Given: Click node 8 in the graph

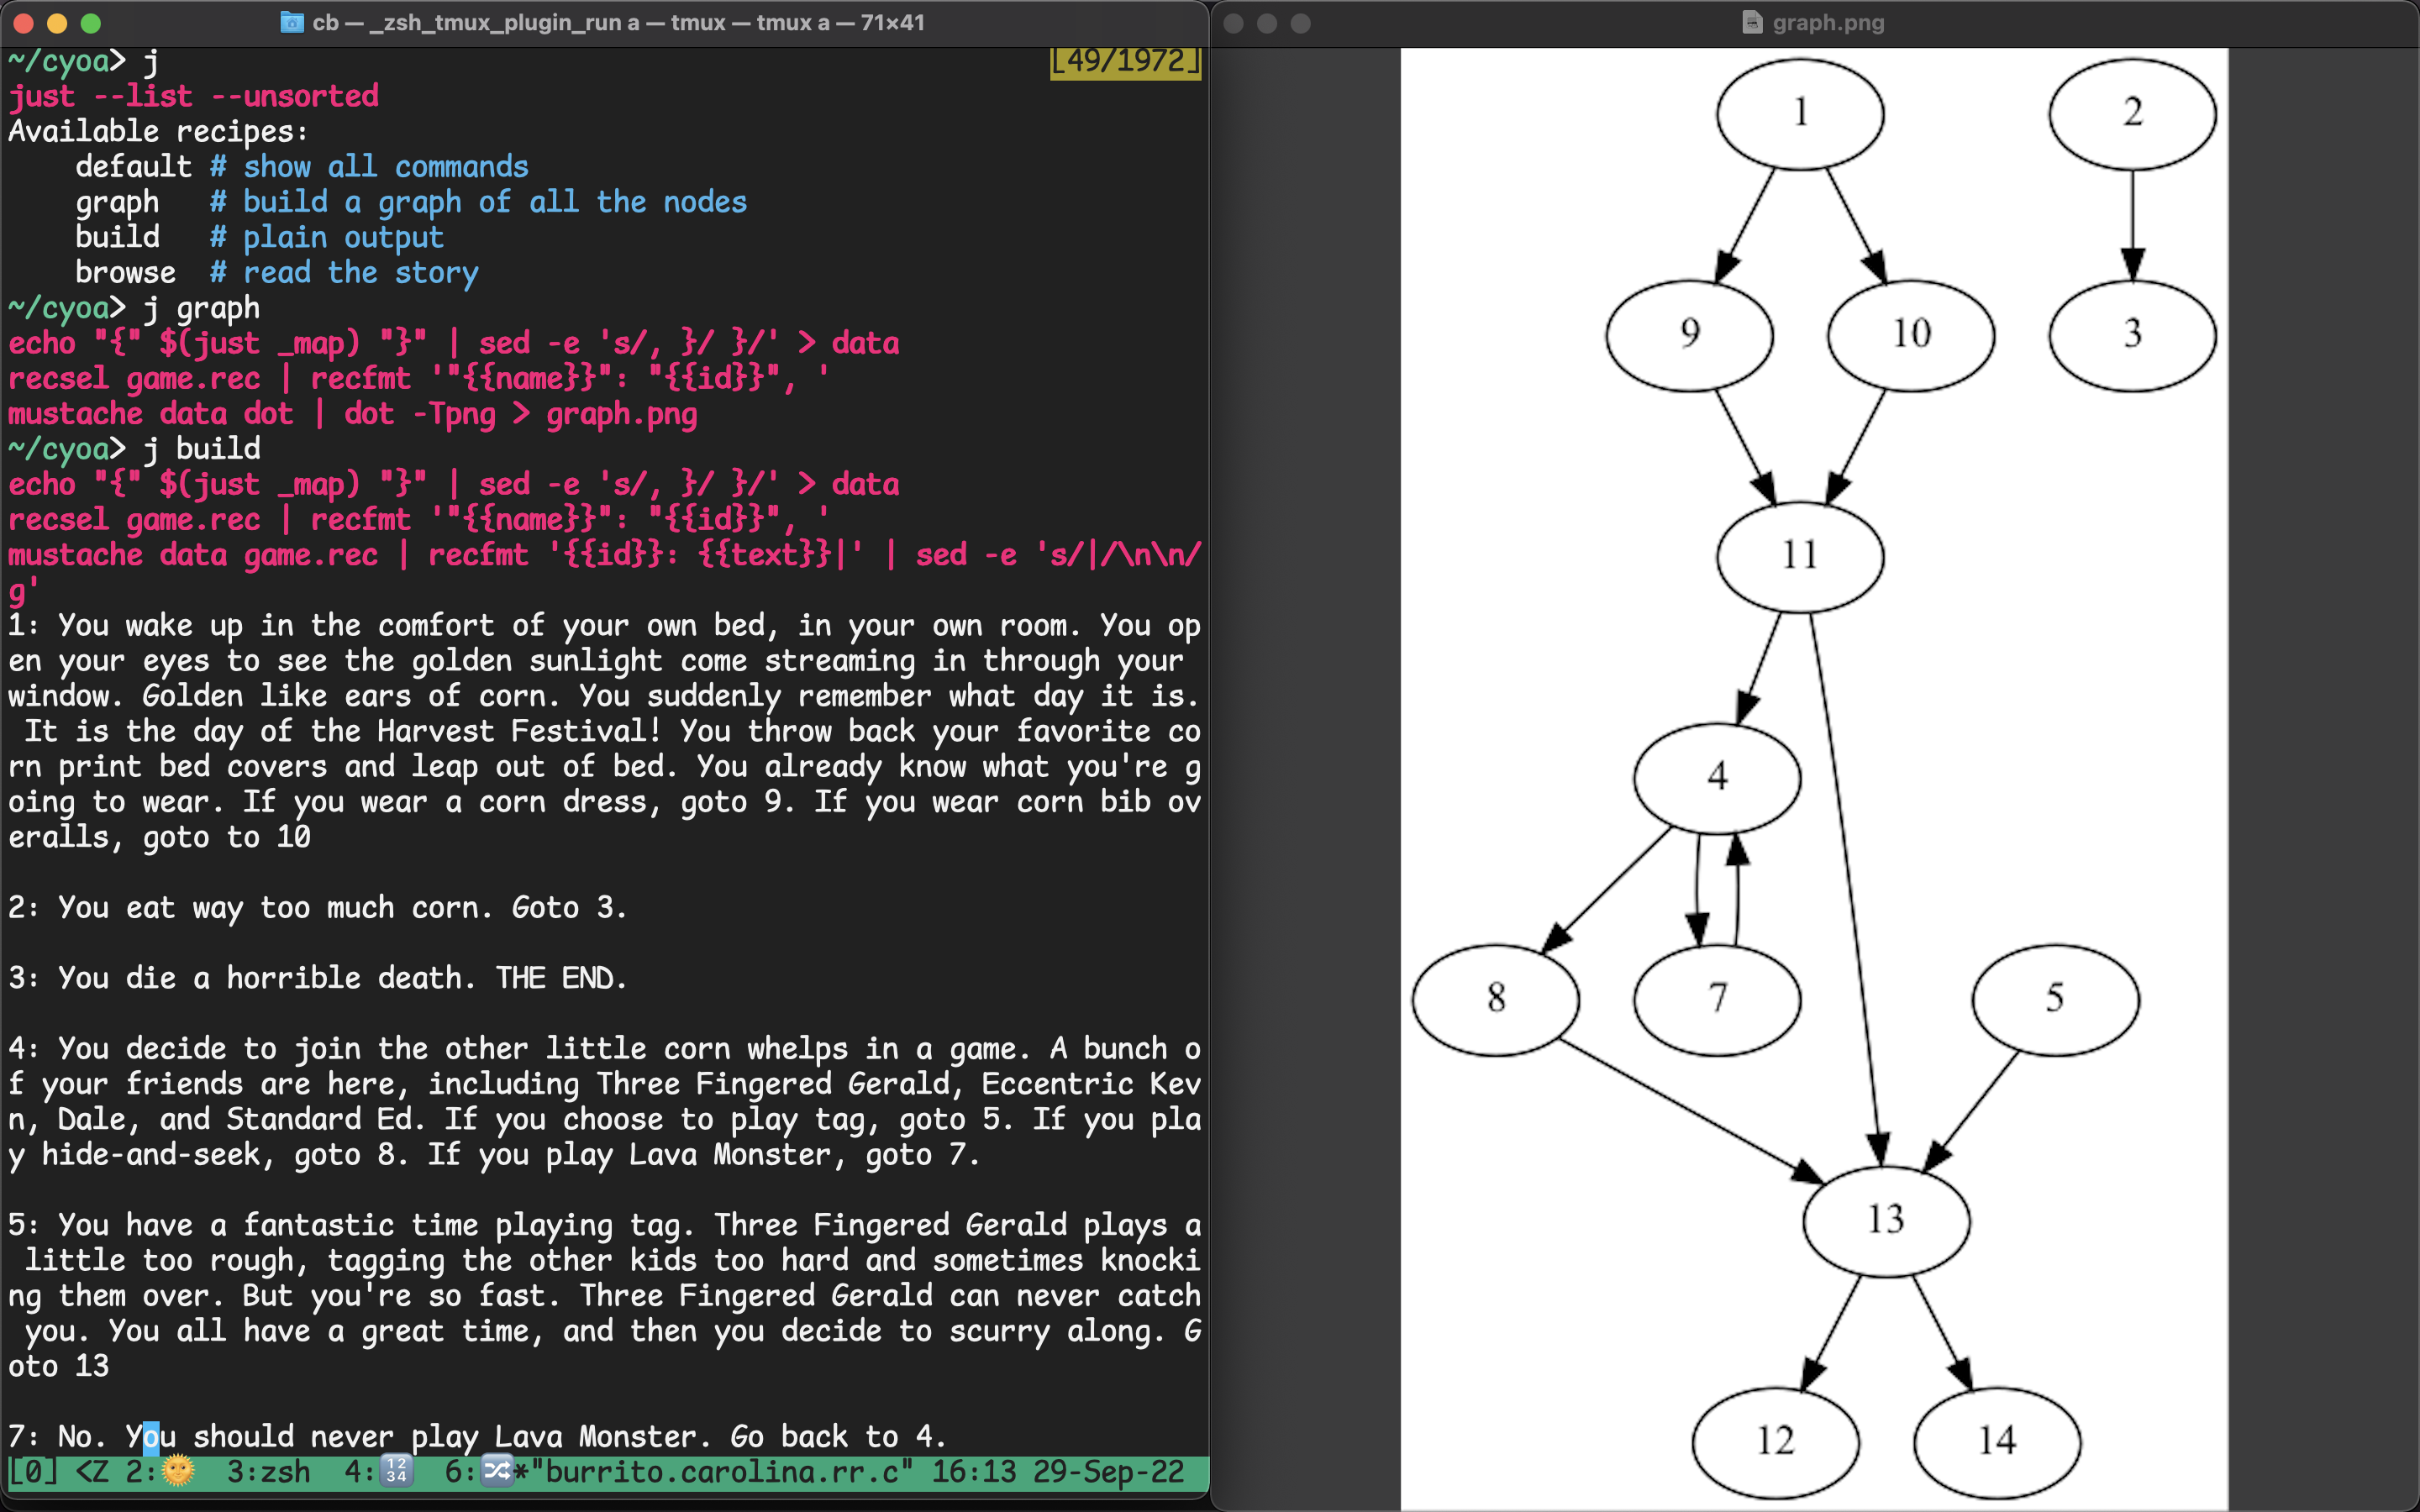Looking at the screenshot, I should click(x=1495, y=999).
